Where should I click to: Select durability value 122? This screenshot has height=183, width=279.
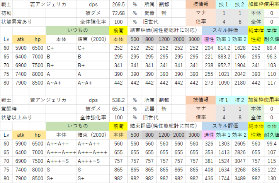coord(272,170)
